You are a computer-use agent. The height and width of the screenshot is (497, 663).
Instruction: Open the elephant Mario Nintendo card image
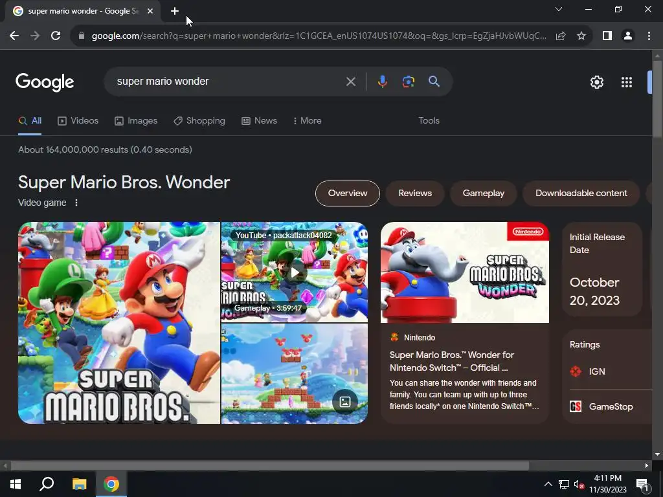[x=465, y=272]
